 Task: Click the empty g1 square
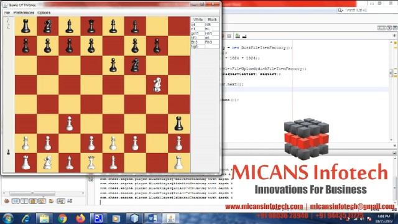[x=157, y=163]
